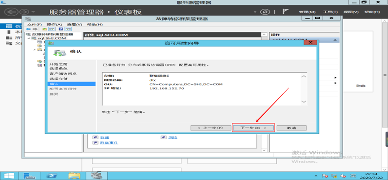Viewport: 388px width, 180px height.
Task: Open the dropdown arrow left of the refresh icon
Action: (255, 12)
